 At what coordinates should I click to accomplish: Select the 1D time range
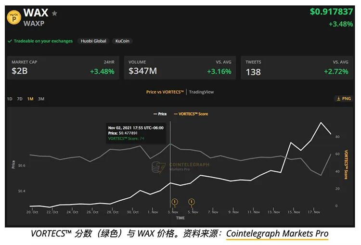pos(10,99)
